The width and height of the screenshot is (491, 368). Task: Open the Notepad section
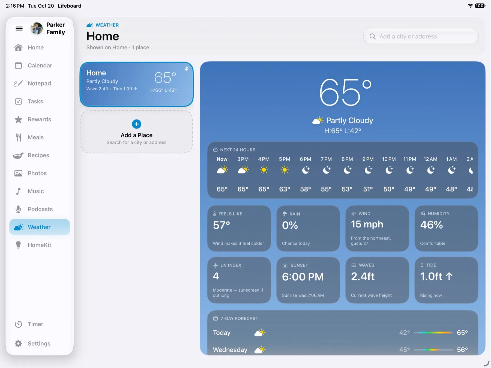(x=40, y=83)
